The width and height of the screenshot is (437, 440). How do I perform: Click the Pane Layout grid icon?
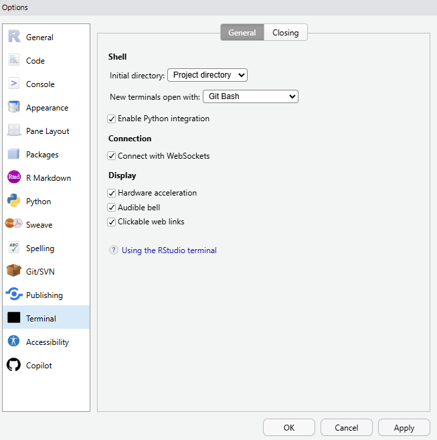[14, 130]
